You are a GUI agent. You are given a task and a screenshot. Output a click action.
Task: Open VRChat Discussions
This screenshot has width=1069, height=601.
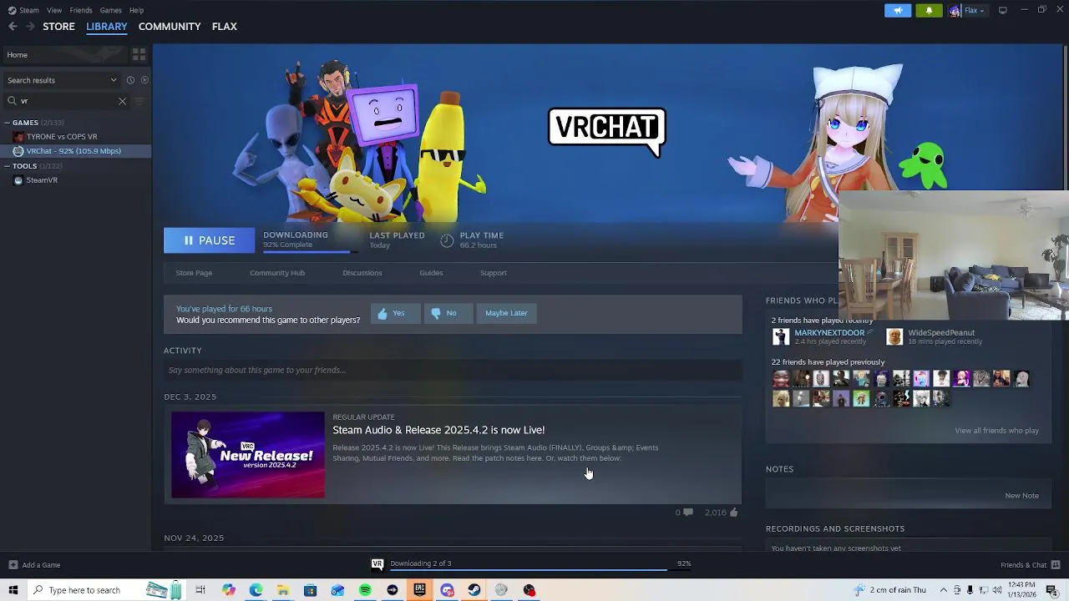[362, 273]
